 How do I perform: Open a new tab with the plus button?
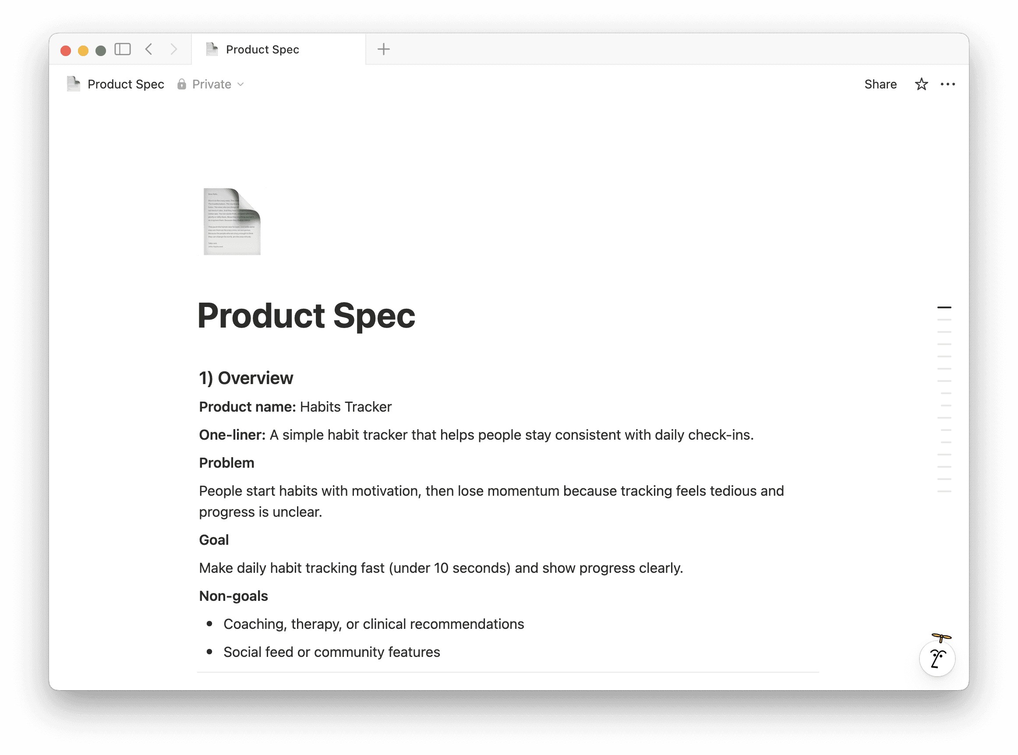(x=384, y=49)
